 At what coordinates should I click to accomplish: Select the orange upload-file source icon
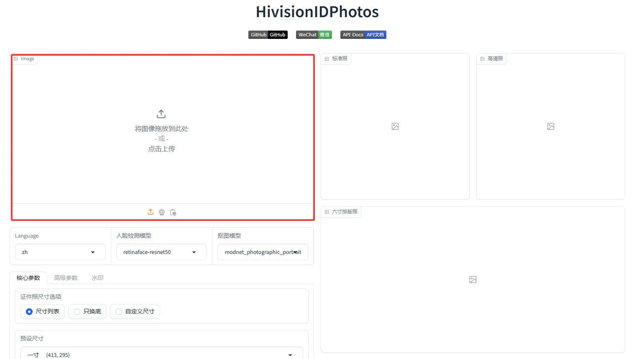[x=151, y=212]
